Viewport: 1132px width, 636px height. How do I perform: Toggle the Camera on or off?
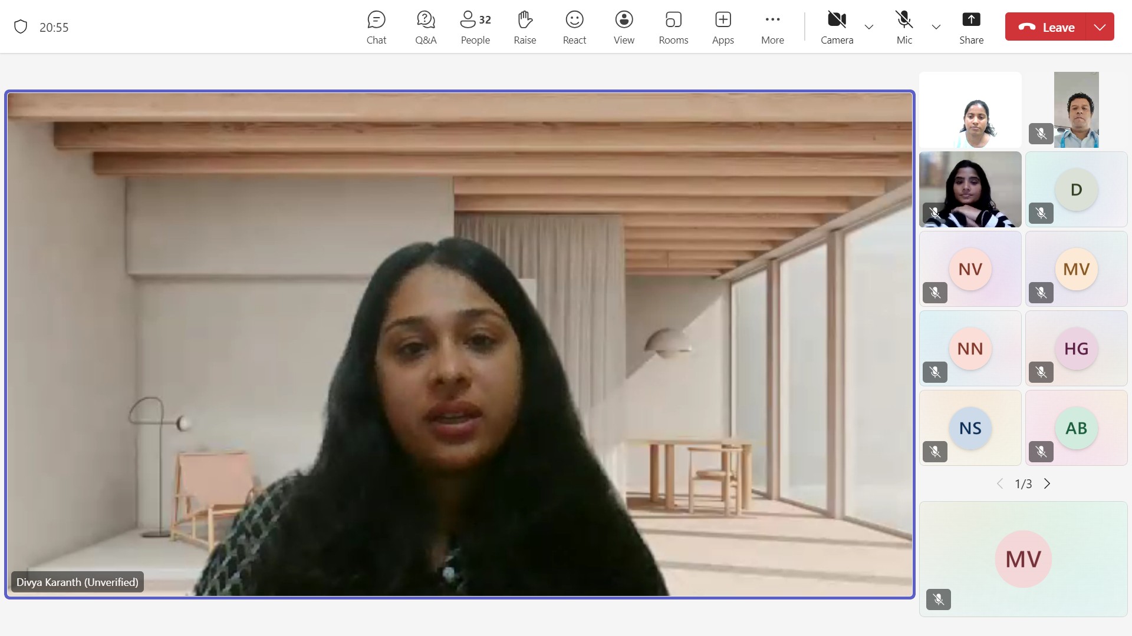836,26
